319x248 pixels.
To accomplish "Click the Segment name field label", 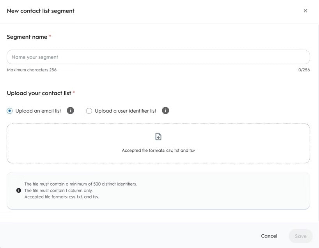I will click(x=27, y=37).
